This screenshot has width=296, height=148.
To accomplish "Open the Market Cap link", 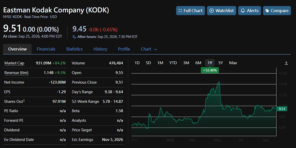I will pyautogui.click(x=14, y=63).
